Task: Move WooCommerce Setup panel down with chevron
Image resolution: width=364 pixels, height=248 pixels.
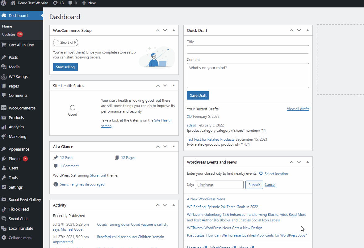Action: tap(165, 30)
